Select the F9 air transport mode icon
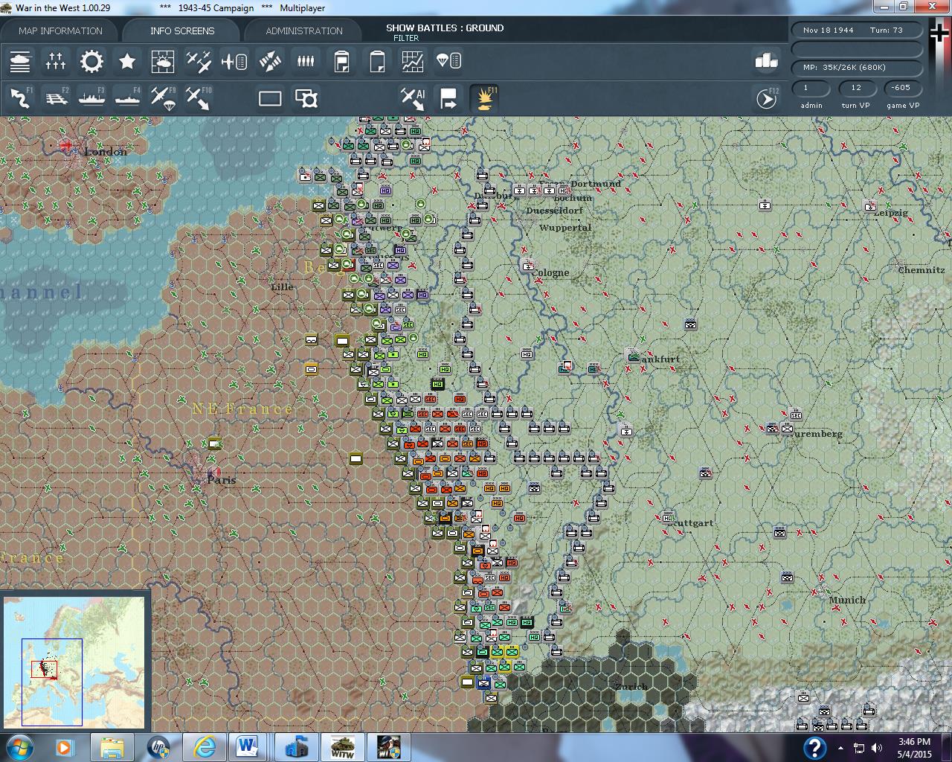This screenshot has width=952, height=762. (163, 97)
